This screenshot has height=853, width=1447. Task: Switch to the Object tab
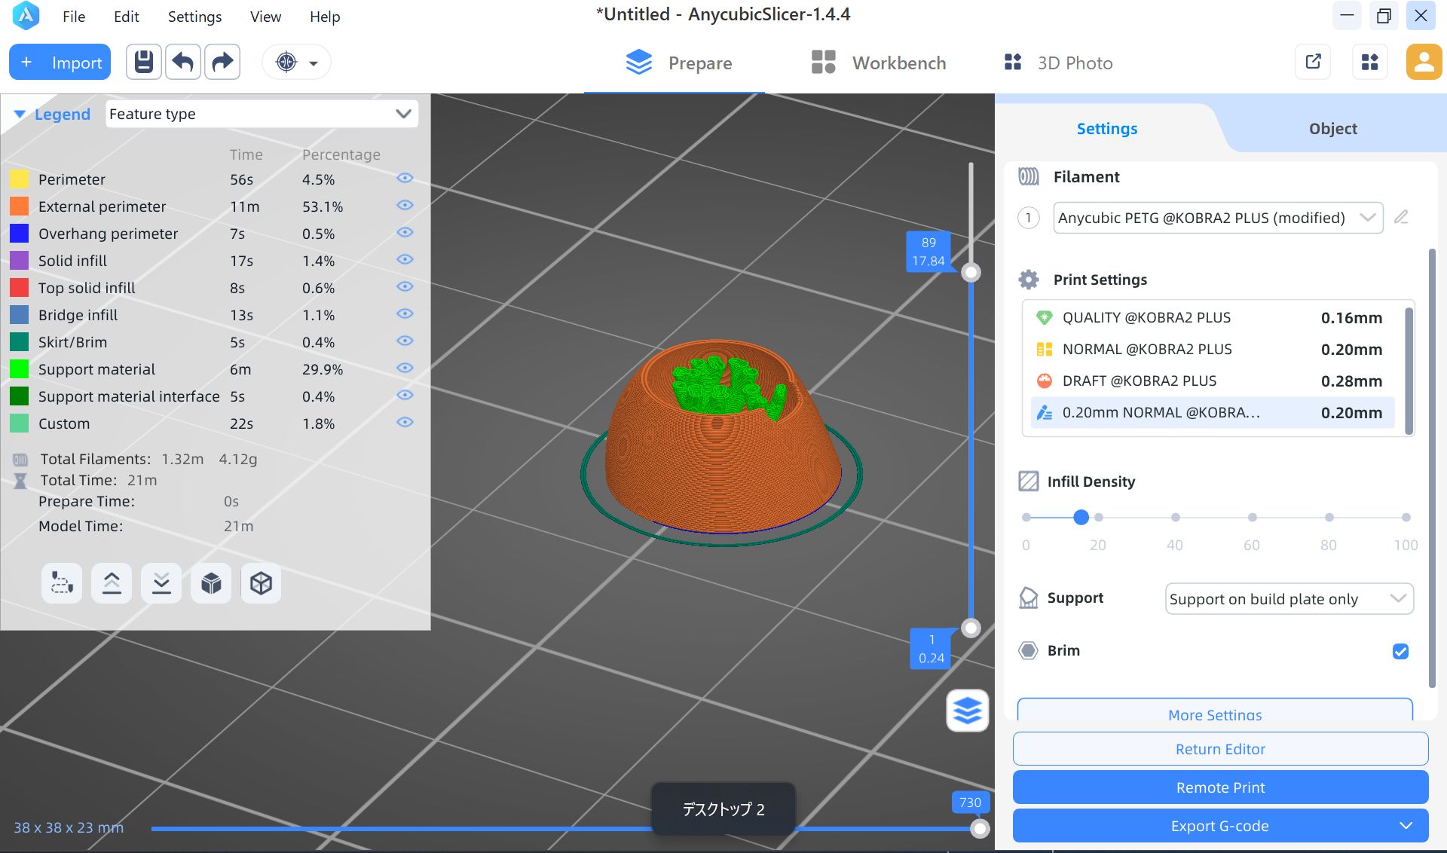(1332, 129)
